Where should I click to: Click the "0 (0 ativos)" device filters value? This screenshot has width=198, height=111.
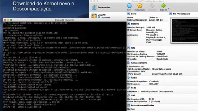click(x=154, y=101)
